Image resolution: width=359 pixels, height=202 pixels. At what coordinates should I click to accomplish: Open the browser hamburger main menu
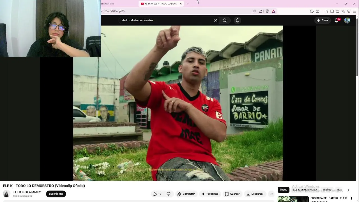coord(355,11)
